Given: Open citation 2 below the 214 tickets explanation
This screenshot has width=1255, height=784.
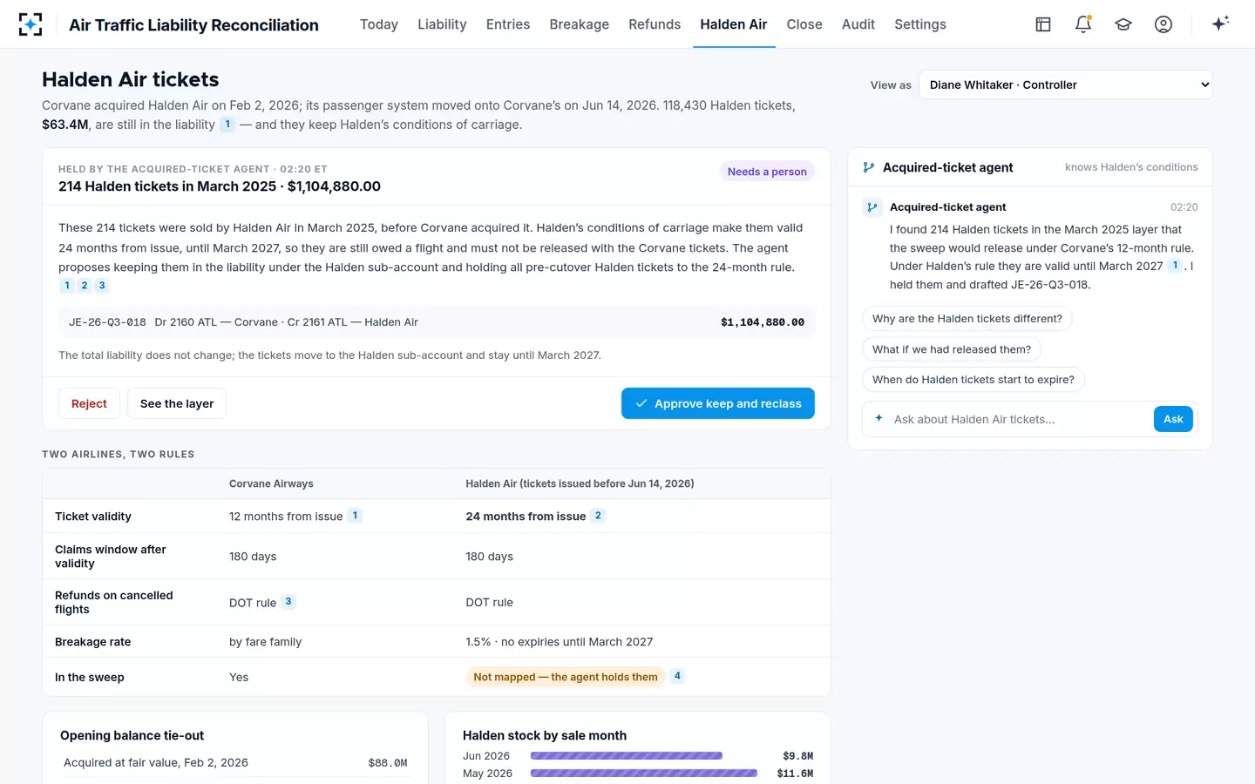Looking at the screenshot, I should [x=85, y=286].
